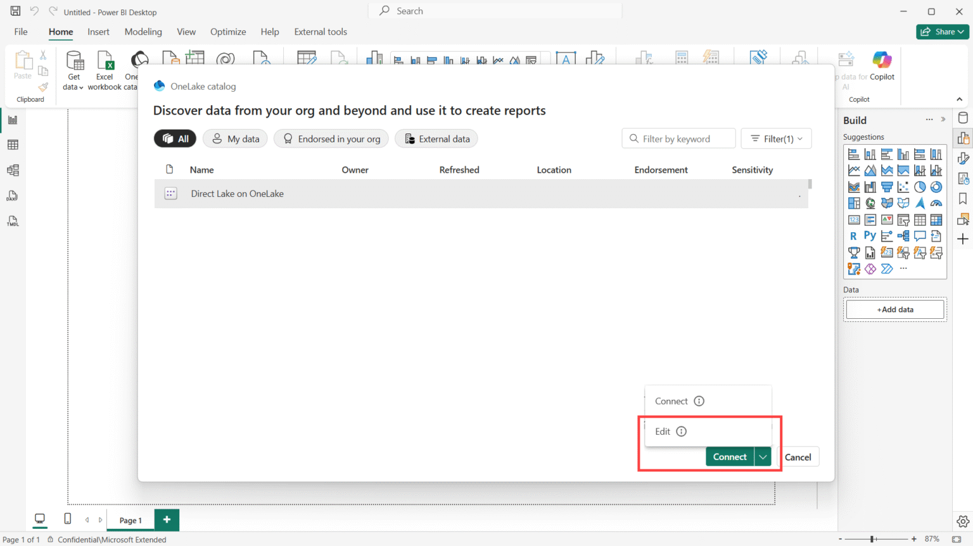Expand the Connect split-button chevron
This screenshot has width=973, height=546.
click(763, 456)
